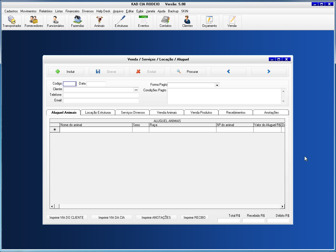Click the Cliente input field
Screen dimensions: 336x252
(98, 90)
